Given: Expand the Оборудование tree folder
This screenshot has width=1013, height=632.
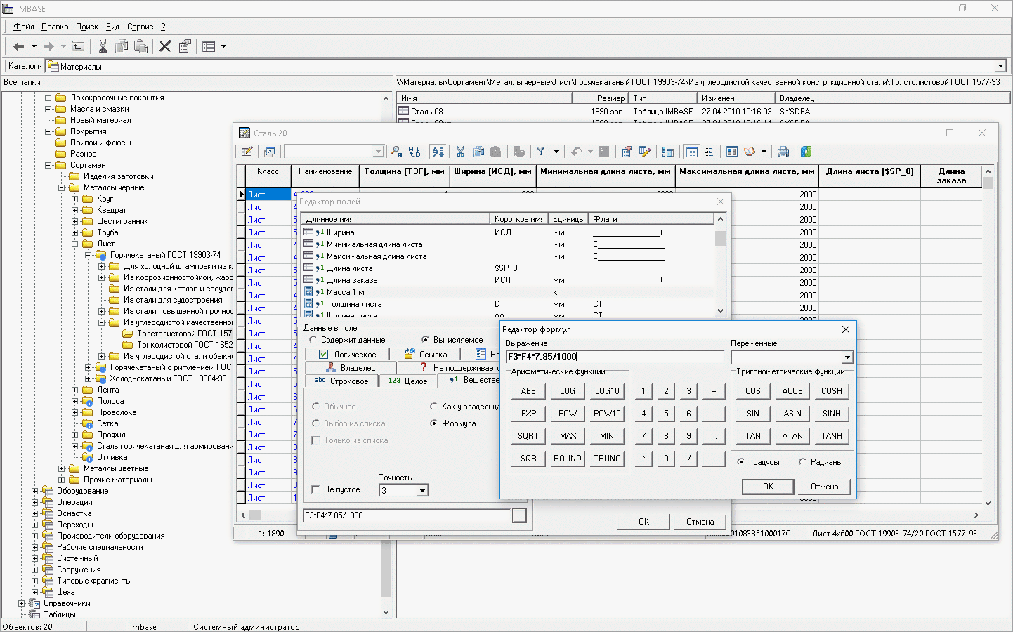Looking at the screenshot, I should [x=35, y=491].
